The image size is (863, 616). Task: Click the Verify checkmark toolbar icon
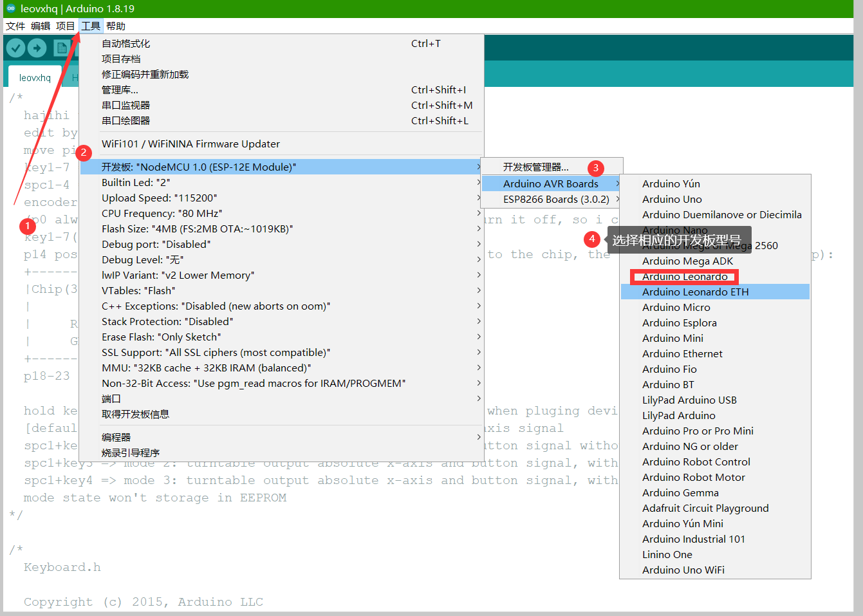16,48
